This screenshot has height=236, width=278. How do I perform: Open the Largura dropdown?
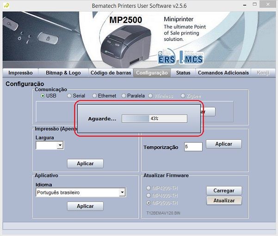[x=60, y=145]
